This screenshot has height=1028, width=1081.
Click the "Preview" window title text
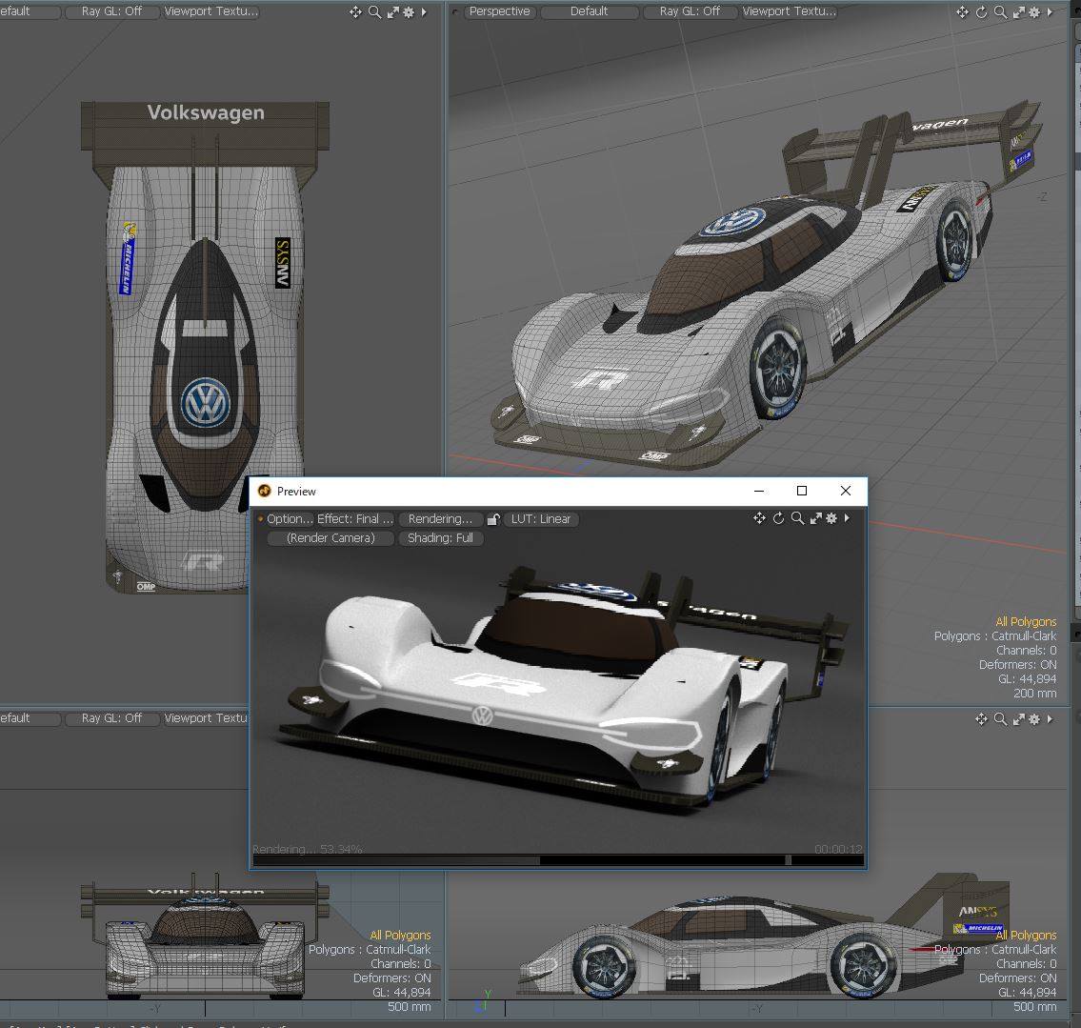[296, 491]
